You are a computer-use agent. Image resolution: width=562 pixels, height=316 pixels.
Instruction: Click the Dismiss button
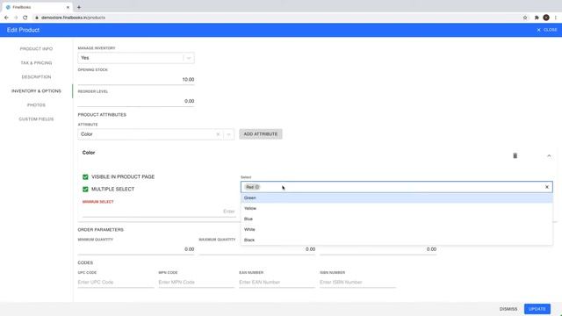click(x=508, y=309)
